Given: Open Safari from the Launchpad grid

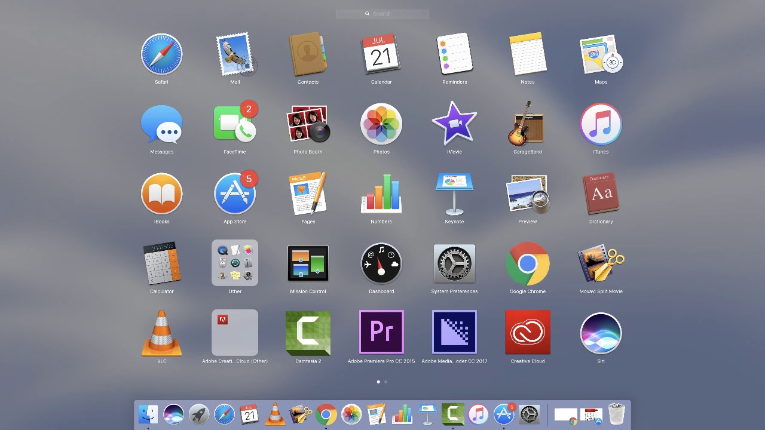Looking at the screenshot, I should tap(161, 54).
